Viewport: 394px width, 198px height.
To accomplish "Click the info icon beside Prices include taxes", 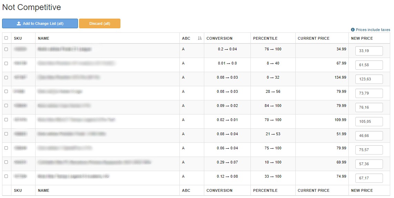I will [x=353, y=30].
